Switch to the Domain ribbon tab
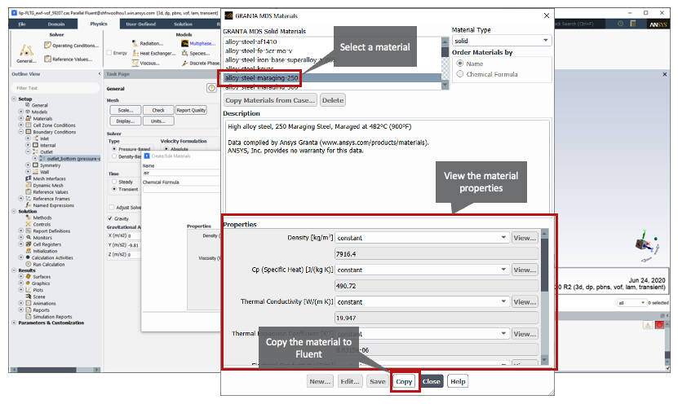 (55, 24)
